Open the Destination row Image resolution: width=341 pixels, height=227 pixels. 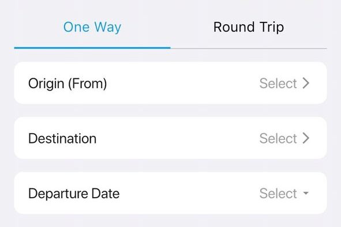click(171, 138)
